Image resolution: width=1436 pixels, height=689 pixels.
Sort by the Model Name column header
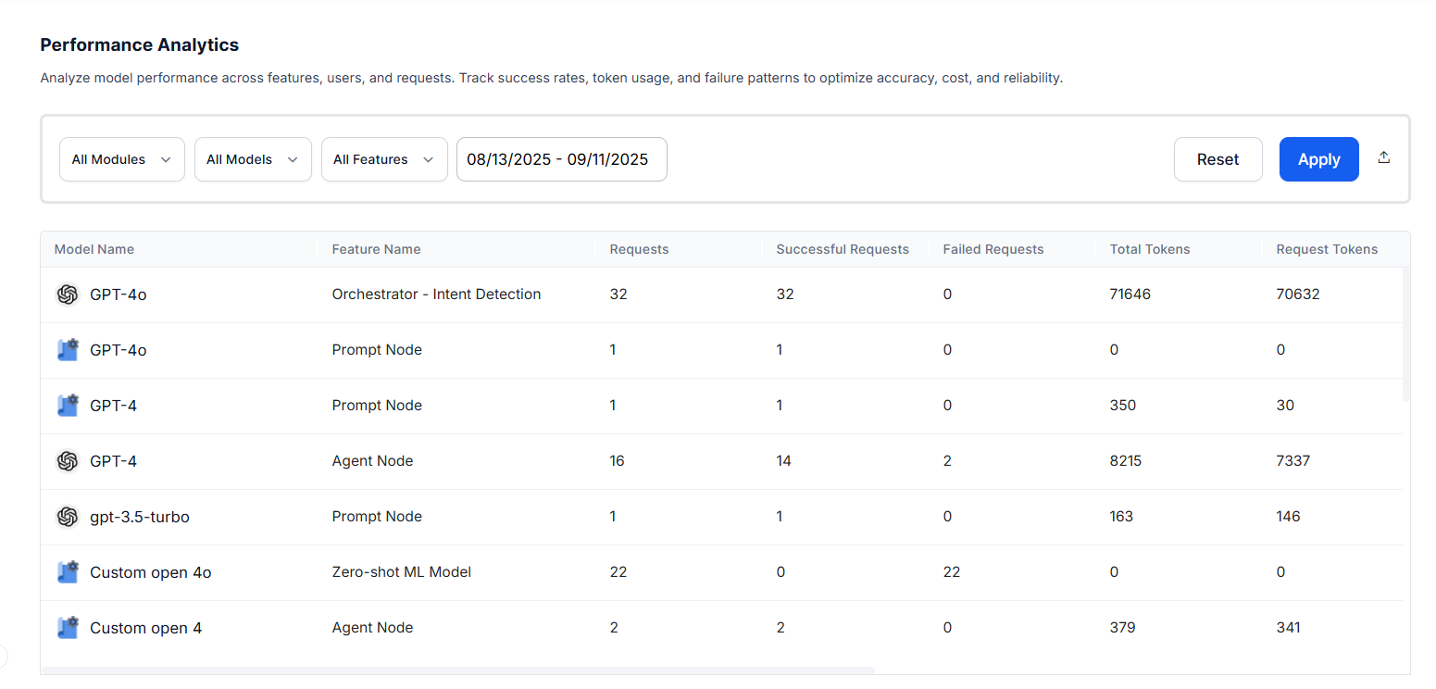[94, 249]
